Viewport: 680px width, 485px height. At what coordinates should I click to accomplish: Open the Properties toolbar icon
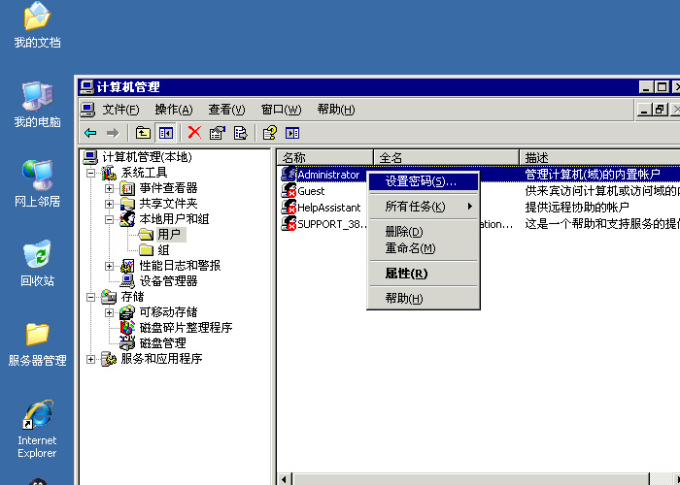tap(218, 133)
